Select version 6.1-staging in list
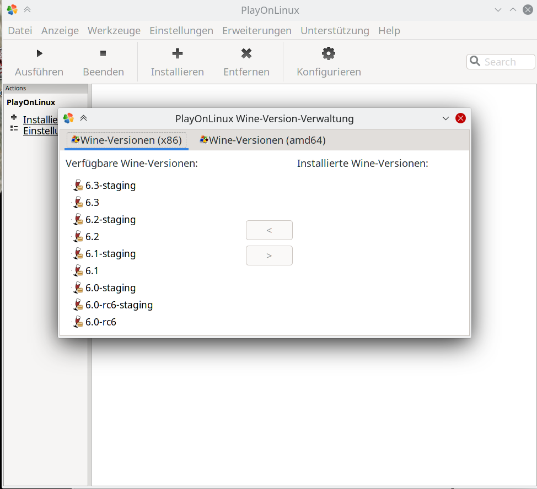The height and width of the screenshot is (489, 537). tap(110, 254)
